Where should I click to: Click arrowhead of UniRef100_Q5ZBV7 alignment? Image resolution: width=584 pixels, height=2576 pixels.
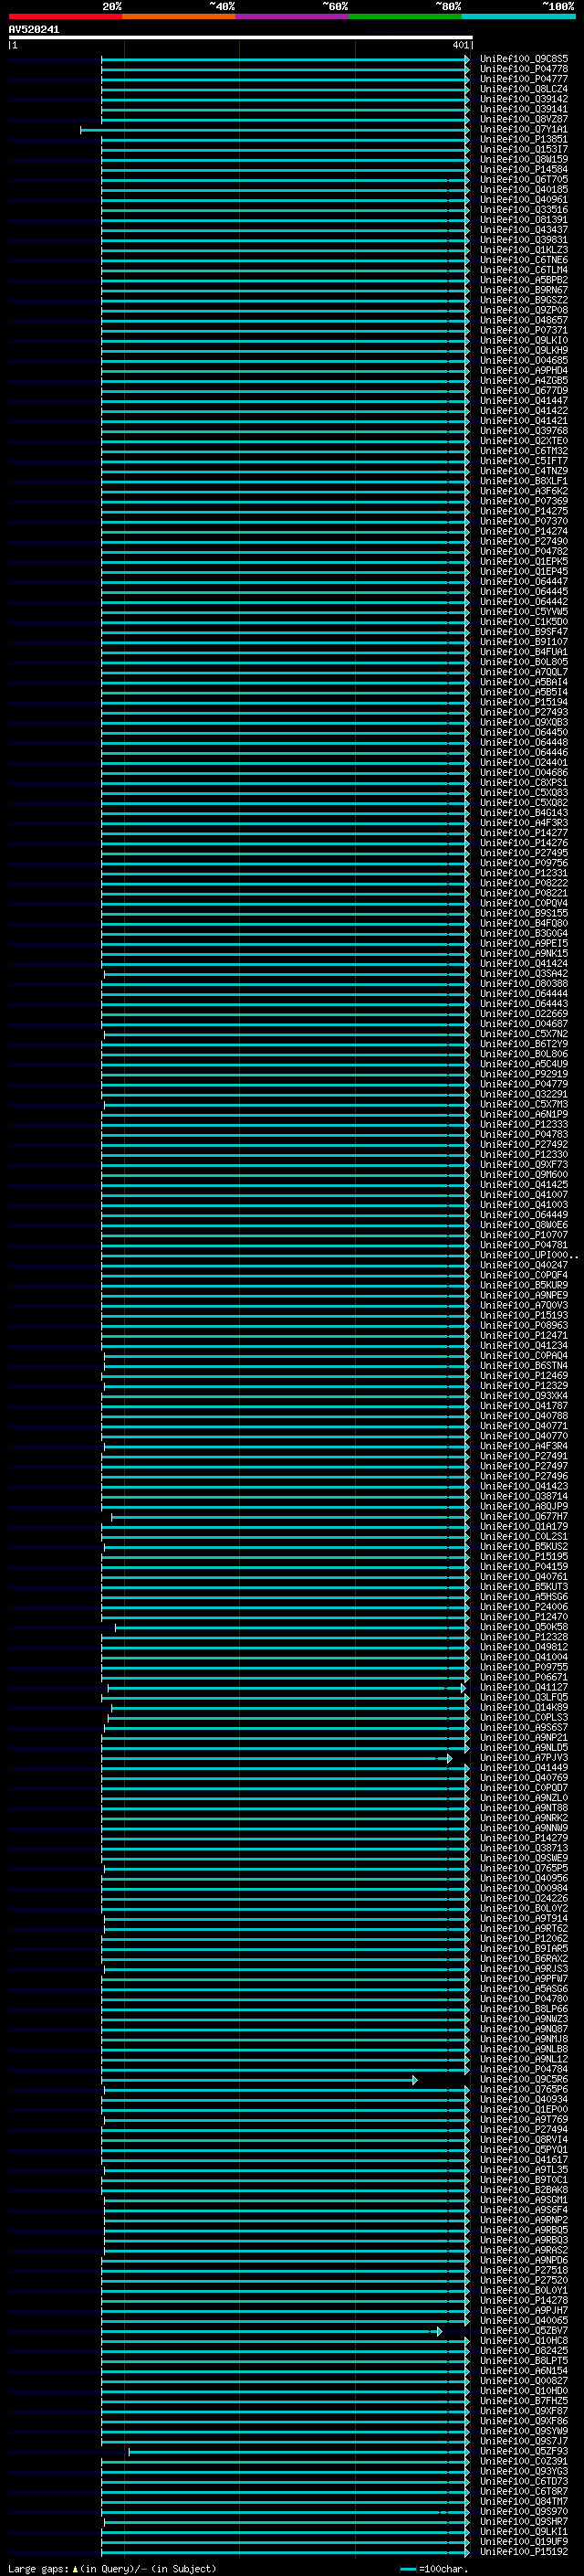click(x=439, y=2331)
